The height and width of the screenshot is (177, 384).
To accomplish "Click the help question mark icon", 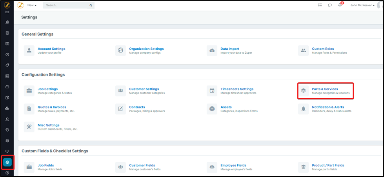I will tap(7, 173).
